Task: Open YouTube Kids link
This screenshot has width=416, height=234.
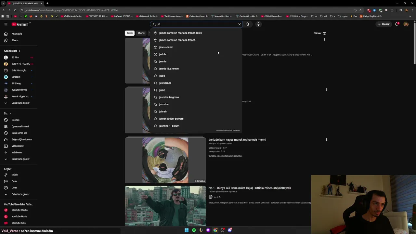Action: pos(19,223)
